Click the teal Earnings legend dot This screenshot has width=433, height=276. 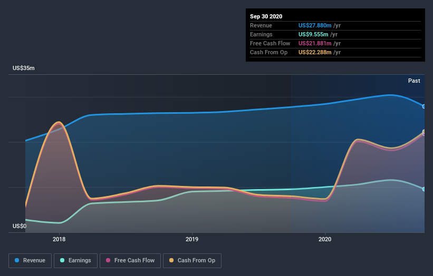[62, 260]
